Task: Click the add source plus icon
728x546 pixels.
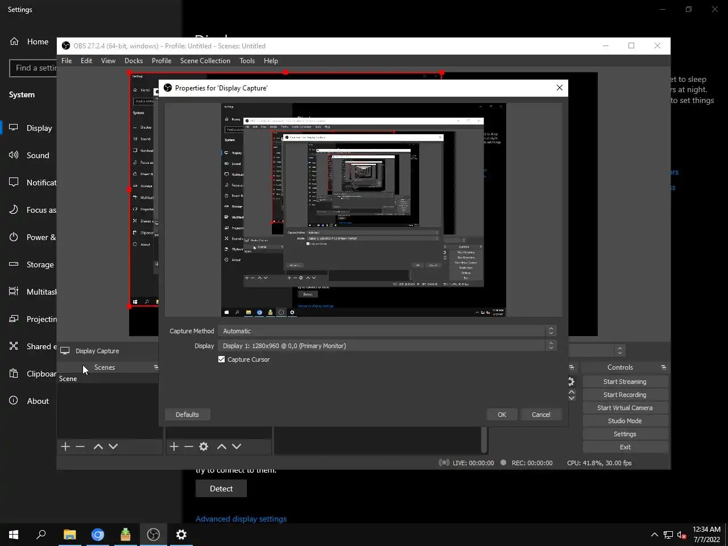Action: pos(174,446)
